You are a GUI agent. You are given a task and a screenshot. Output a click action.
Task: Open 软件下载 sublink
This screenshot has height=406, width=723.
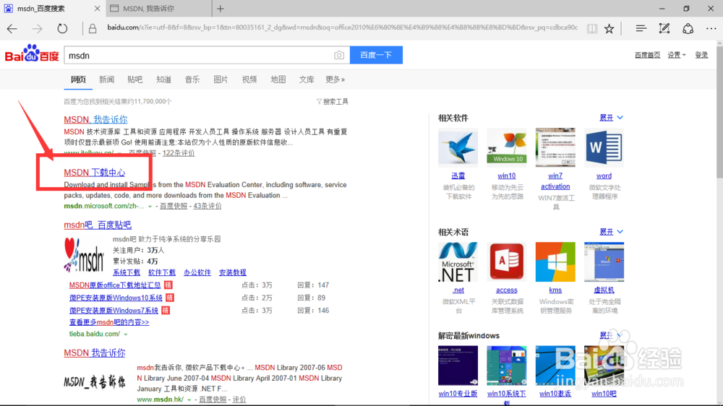pos(162,272)
